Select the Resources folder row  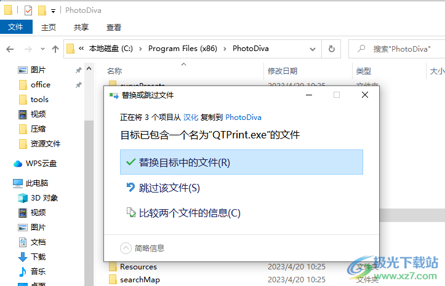click(x=138, y=267)
